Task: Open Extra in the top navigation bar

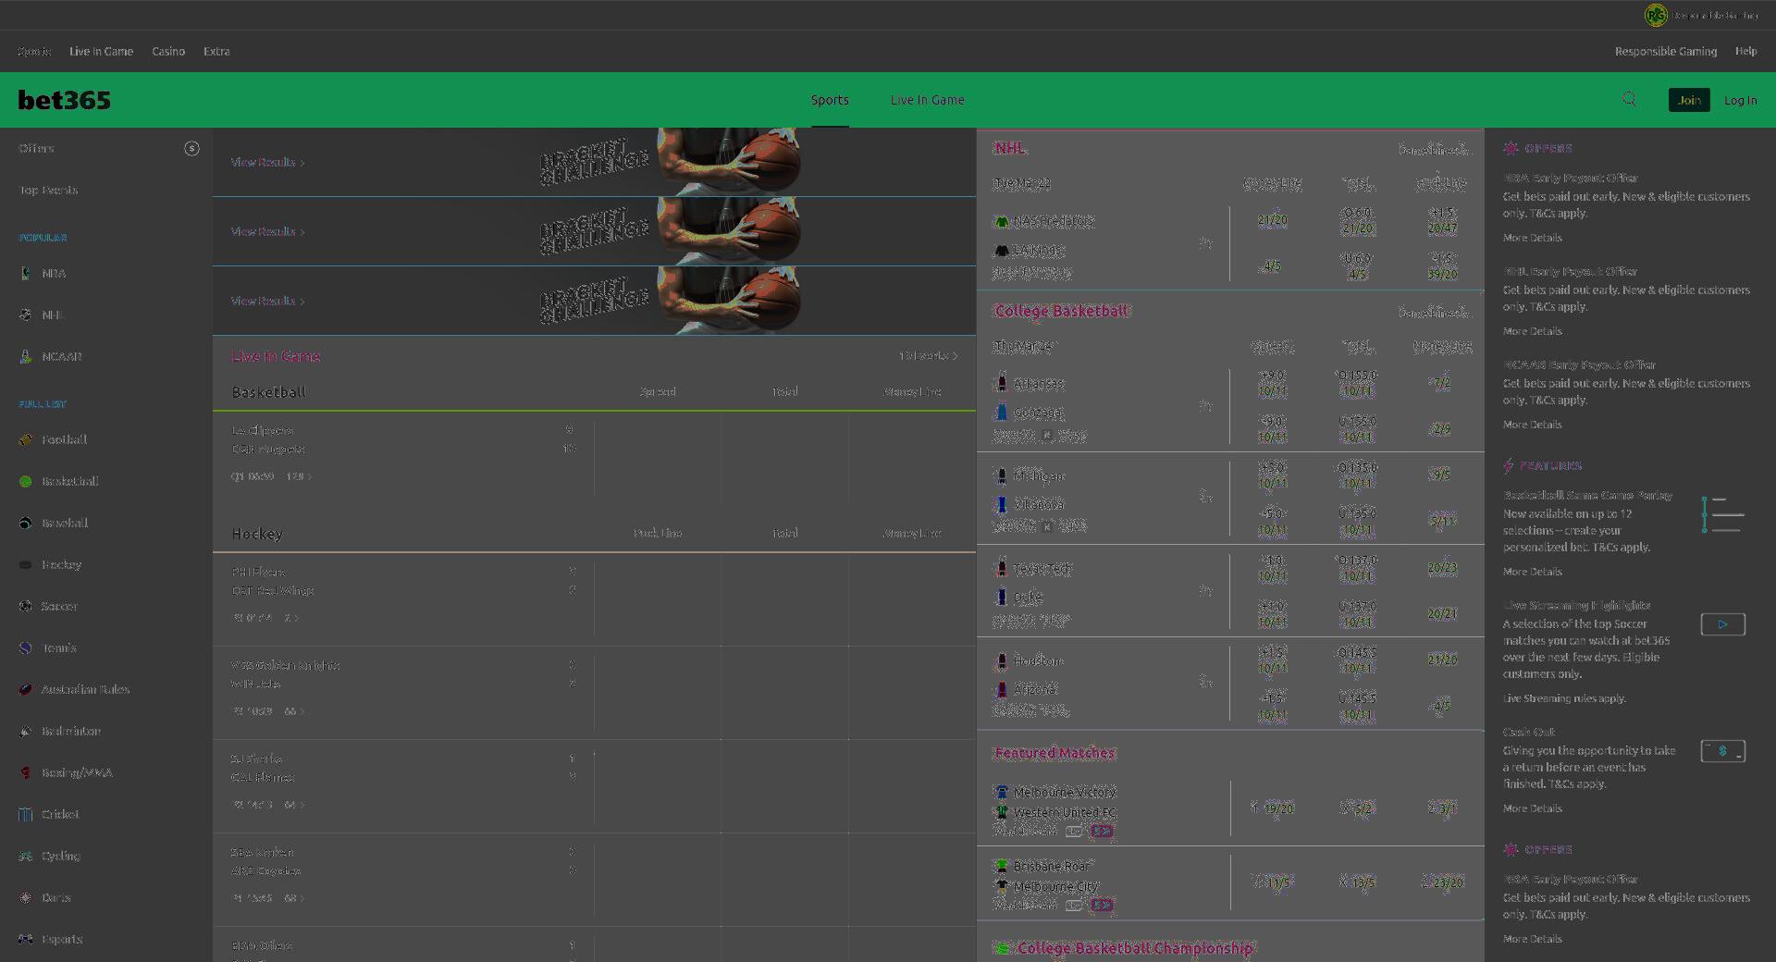Action: click(x=216, y=52)
